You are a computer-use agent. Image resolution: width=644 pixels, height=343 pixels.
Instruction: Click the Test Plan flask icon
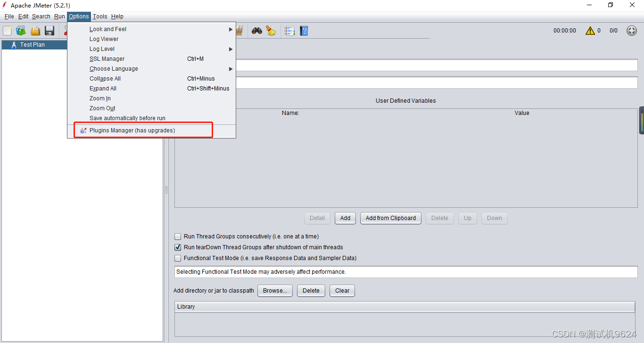click(14, 45)
